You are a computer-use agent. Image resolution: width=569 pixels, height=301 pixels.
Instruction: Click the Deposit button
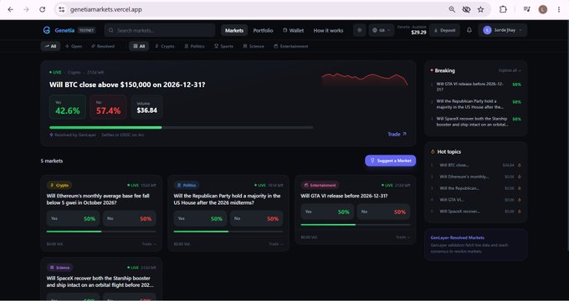444,30
